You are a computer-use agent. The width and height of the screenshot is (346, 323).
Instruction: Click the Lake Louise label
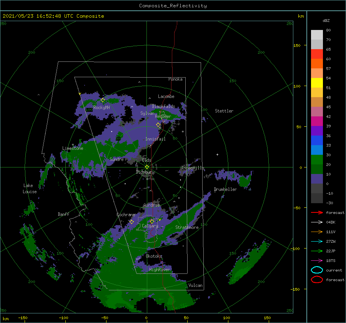coord(30,189)
